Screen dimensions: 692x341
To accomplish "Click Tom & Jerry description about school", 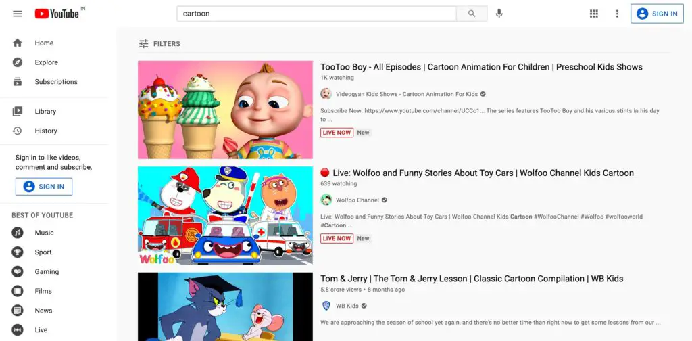I will [491, 323].
